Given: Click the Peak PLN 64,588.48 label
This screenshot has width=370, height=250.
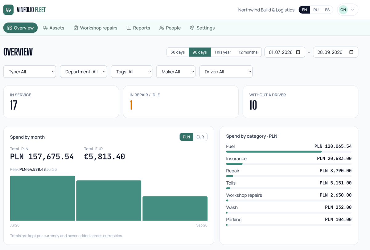Looking at the screenshot, I should [33, 169].
